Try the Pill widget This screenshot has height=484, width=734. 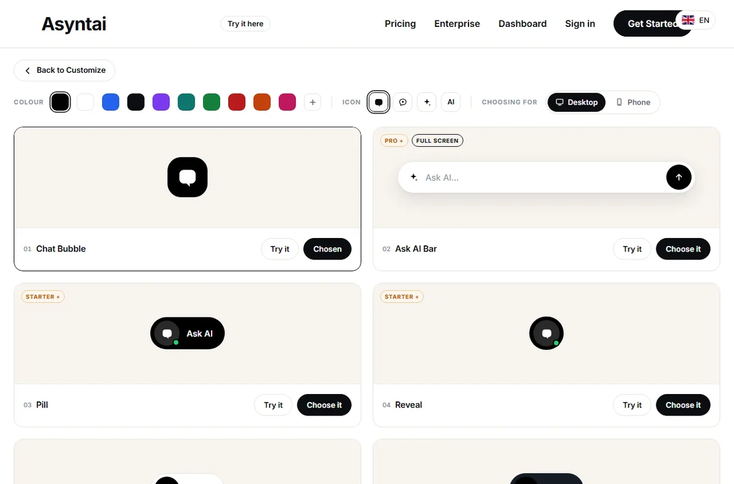[x=273, y=405]
